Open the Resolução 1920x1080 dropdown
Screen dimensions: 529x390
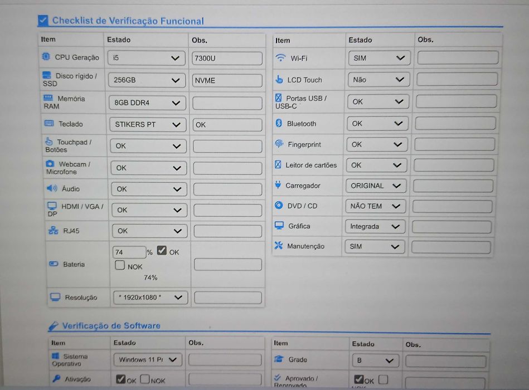tap(151, 298)
